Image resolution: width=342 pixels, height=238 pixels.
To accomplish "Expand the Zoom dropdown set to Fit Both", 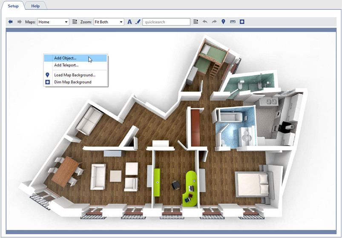I will (x=109, y=22).
